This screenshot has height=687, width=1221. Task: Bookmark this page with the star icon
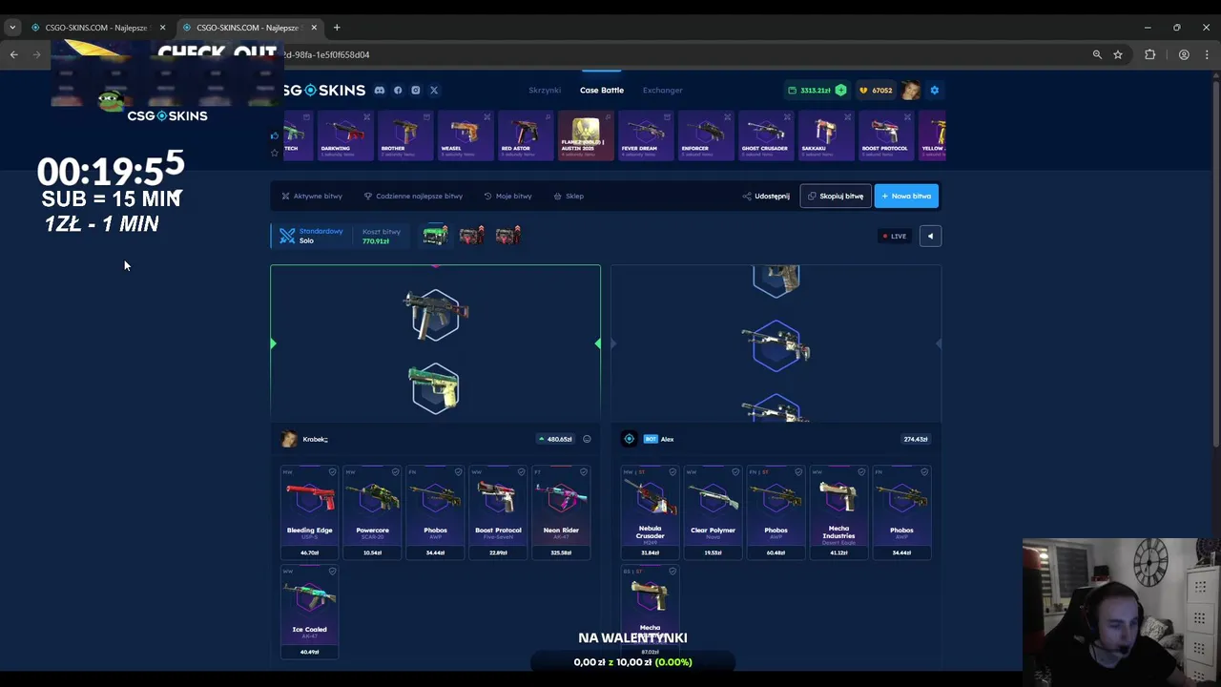coord(1118,54)
